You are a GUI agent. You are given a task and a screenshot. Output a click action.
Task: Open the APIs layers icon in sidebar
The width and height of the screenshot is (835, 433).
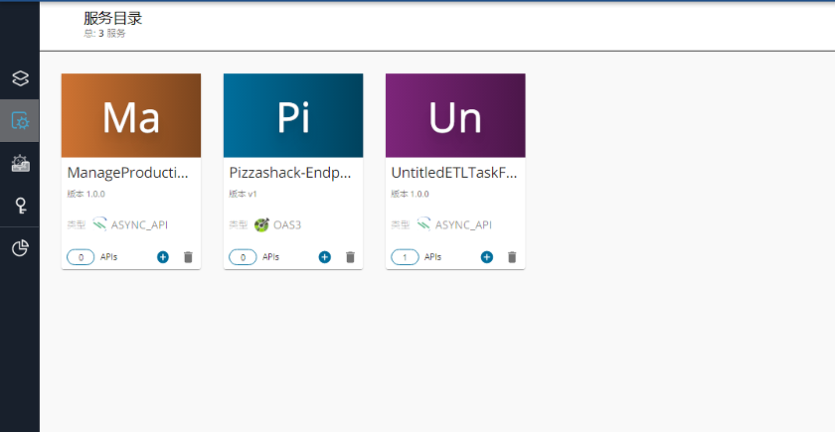20,77
